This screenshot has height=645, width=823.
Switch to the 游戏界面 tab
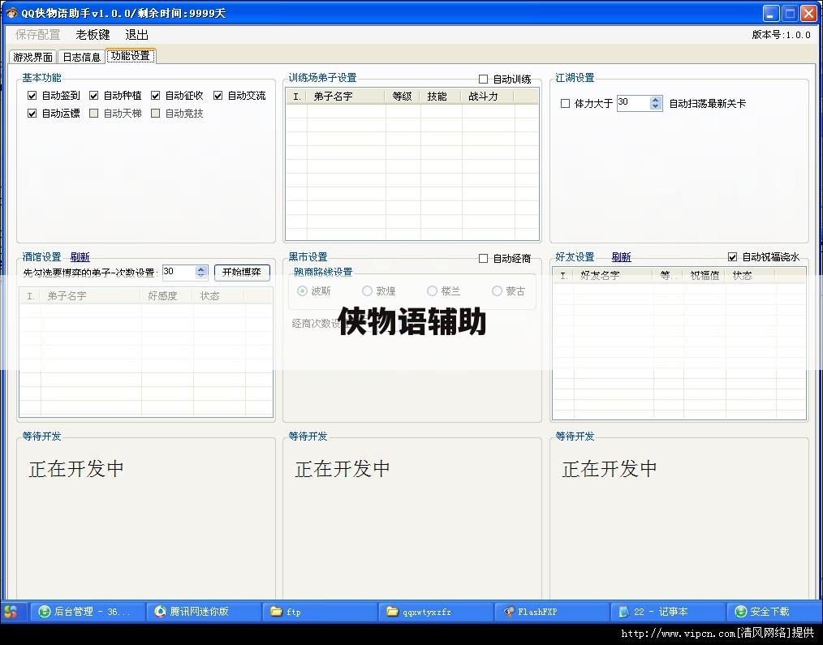coord(33,57)
